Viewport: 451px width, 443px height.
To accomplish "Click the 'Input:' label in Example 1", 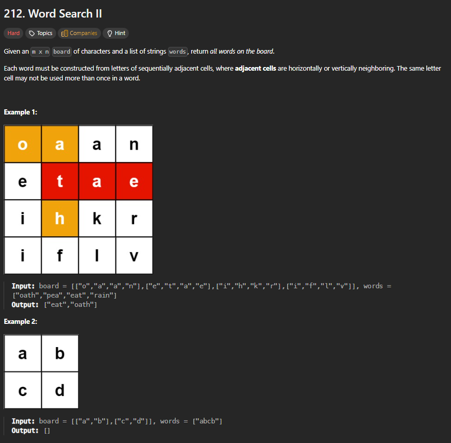I will point(23,286).
